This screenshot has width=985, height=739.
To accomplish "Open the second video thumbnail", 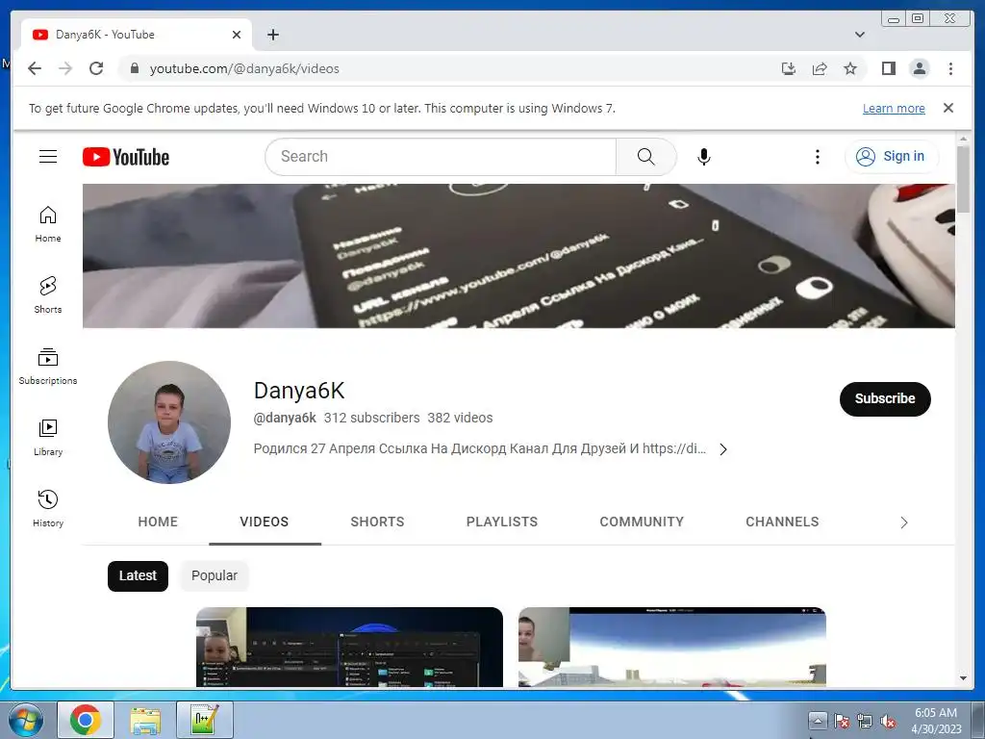I will pos(671,647).
